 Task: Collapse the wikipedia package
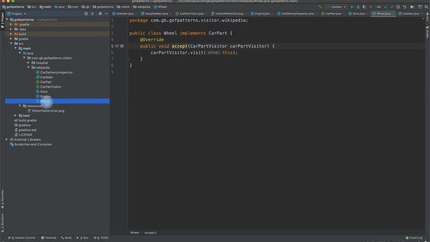pyautogui.click(x=28, y=67)
